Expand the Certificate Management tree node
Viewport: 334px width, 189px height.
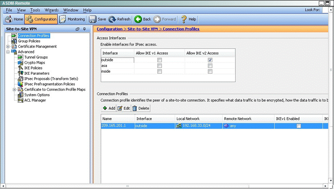pos(8,46)
